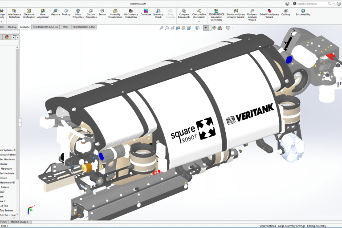
Task: Open the Costing tool
Action: tap(285, 12)
